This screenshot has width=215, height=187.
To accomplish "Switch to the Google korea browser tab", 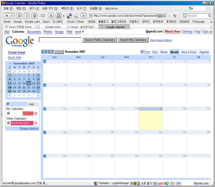I will (51, 27).
